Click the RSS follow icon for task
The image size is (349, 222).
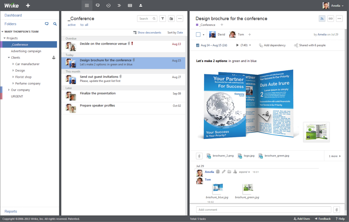tap(322, 19)
